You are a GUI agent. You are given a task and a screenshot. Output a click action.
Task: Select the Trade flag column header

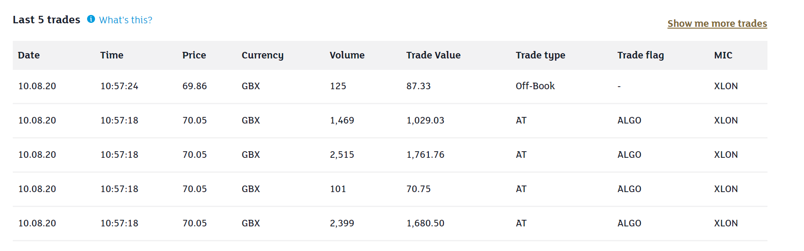(x=640, y=55)
